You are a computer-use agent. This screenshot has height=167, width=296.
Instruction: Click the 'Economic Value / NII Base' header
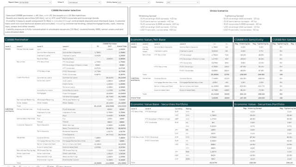pyautogui.click(x=181, y=40)
